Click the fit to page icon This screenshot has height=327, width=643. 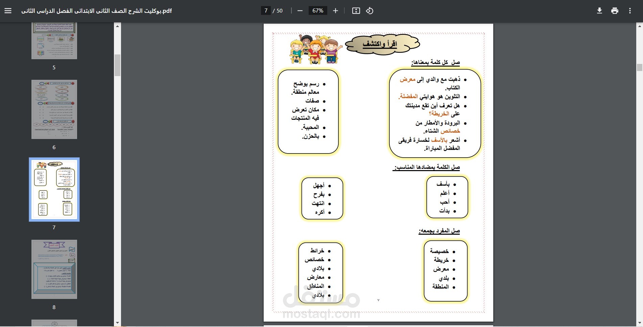coord(356,11)
